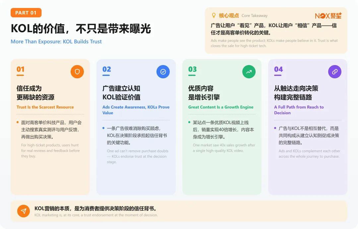The height and width of the screenshot is (229, 358).
Task: Click the PART 01 orange badge
Action: point(26,13)
